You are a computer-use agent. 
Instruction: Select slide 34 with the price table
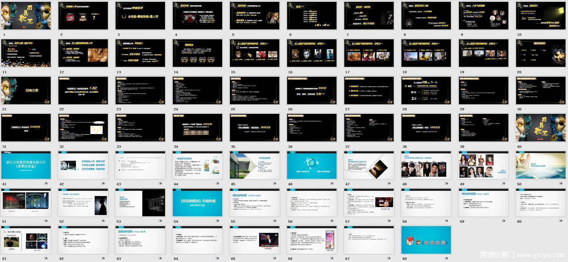coord(197,128)
